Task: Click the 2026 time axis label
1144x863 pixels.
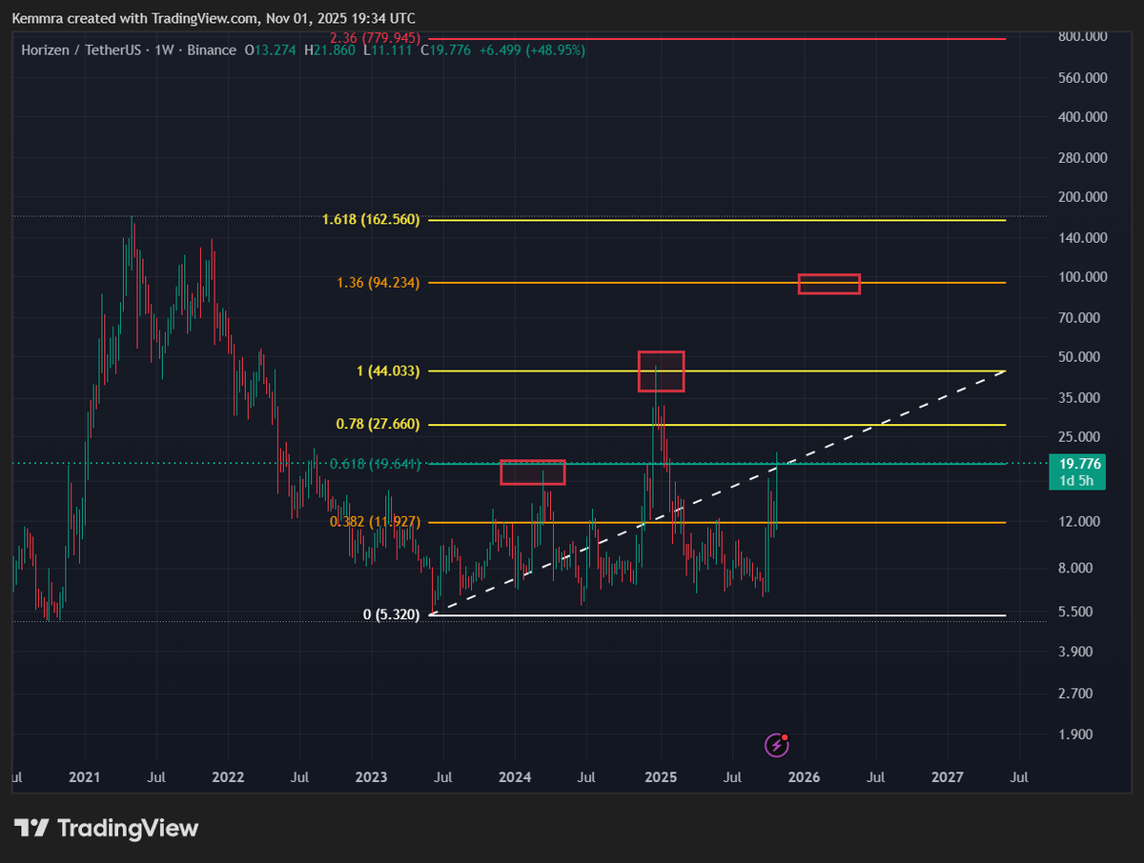Action: pos(804,777)
